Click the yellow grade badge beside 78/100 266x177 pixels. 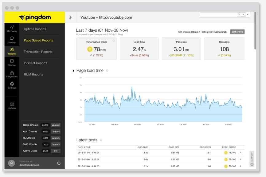[90, 49]
